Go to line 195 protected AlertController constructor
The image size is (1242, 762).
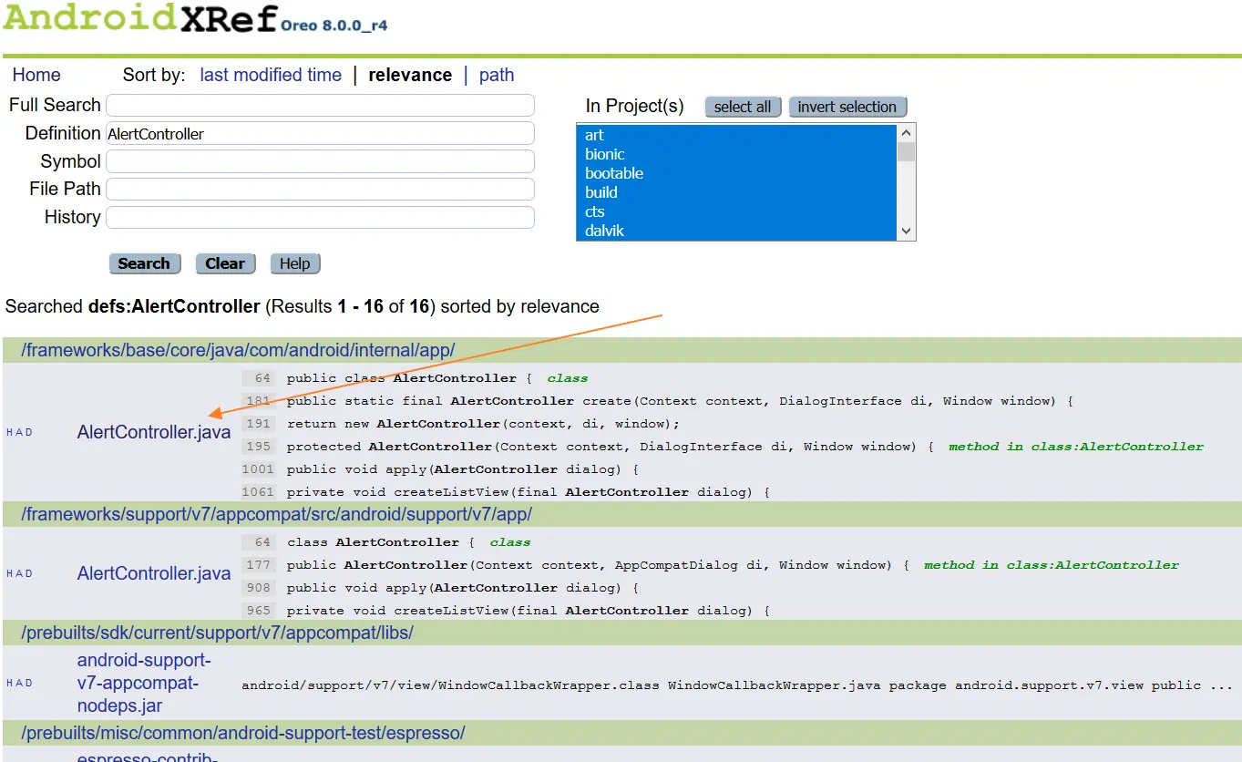tap(590, 446)
